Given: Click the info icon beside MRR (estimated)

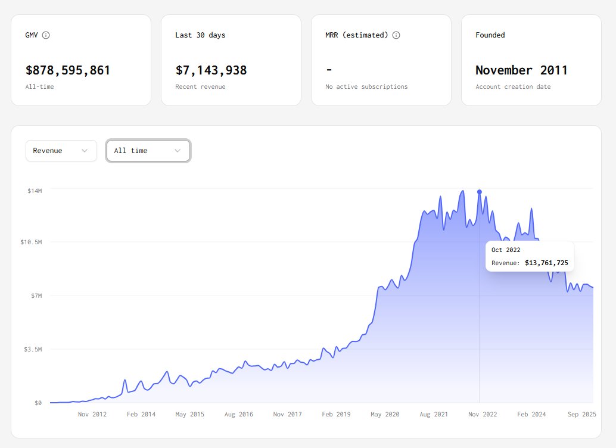Looking at the screenshot, I should coord(396,35).
